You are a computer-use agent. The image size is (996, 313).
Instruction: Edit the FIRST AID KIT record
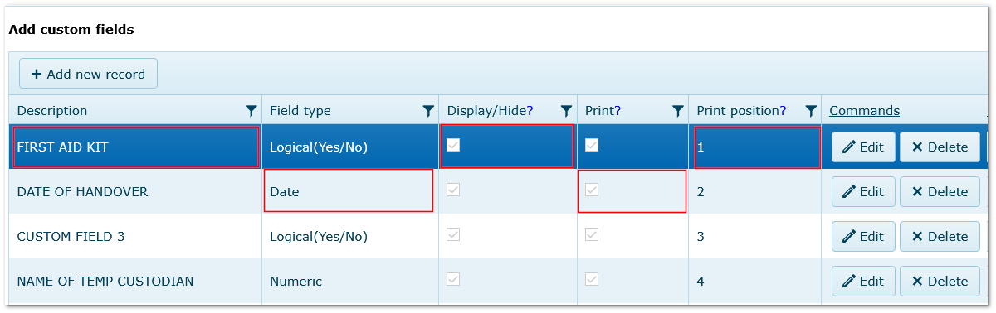pyautogui.click(x=863, y=147)
